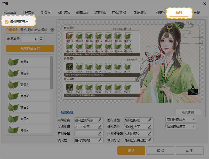Open the 付费项 settings tab

click(160, 12)
